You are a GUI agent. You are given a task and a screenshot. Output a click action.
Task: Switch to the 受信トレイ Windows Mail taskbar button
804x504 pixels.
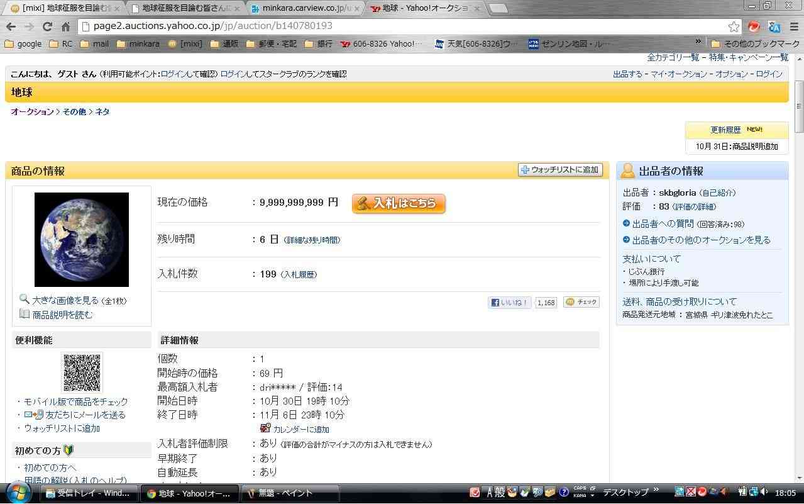(89, 493)
